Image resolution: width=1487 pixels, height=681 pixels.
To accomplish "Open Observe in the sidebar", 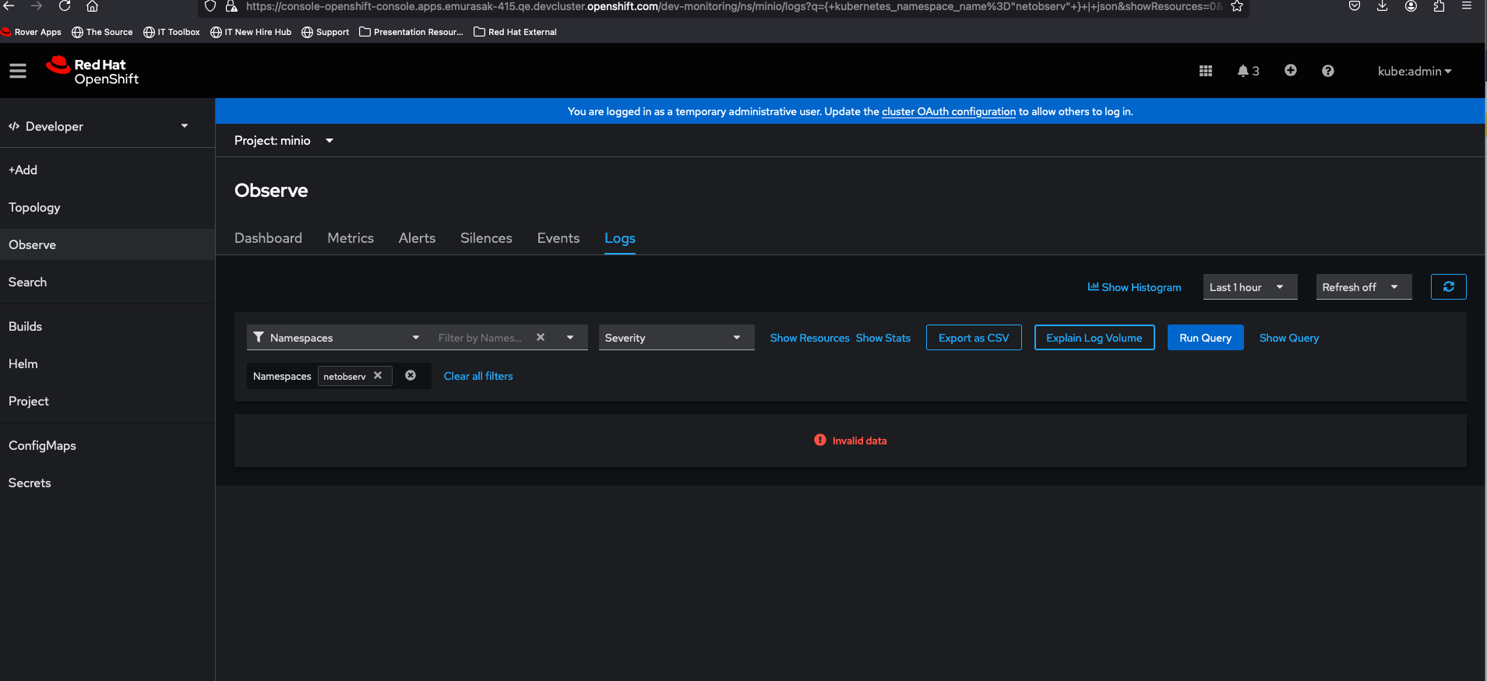I will 107,244.
